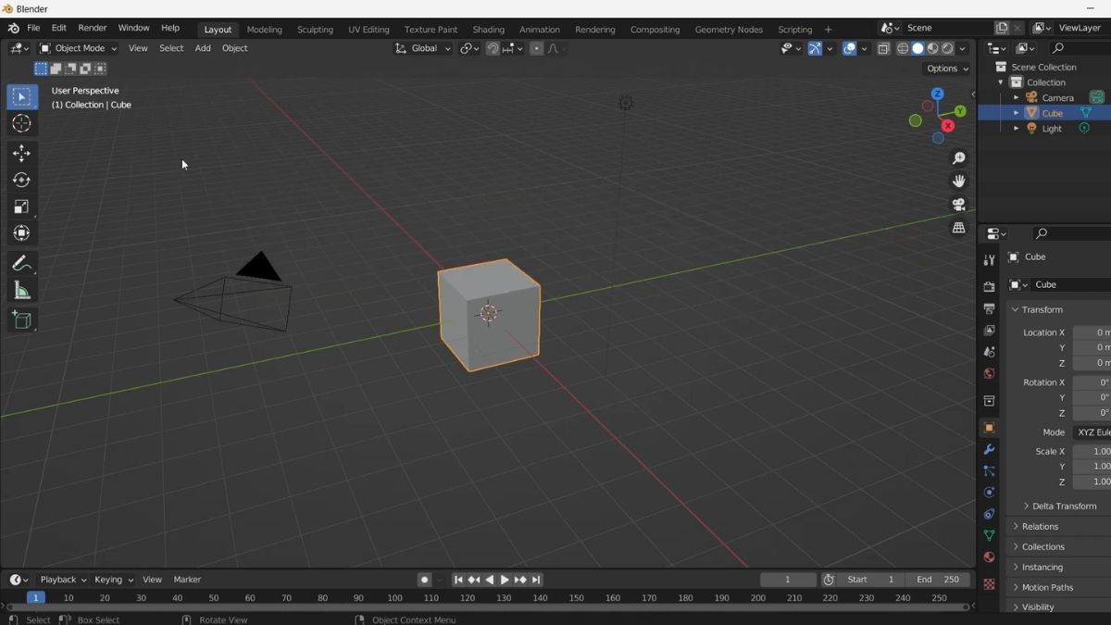Click the current frame field showing 1
1111x625 pixels.
pos(788,580)
